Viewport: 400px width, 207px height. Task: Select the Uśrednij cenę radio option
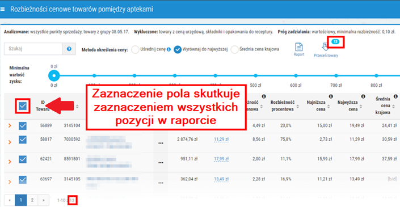click(x=135, y=49)
